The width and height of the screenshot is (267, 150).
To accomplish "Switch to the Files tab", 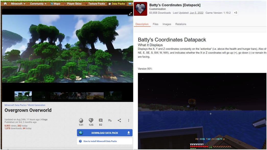I will pos(155,24).
